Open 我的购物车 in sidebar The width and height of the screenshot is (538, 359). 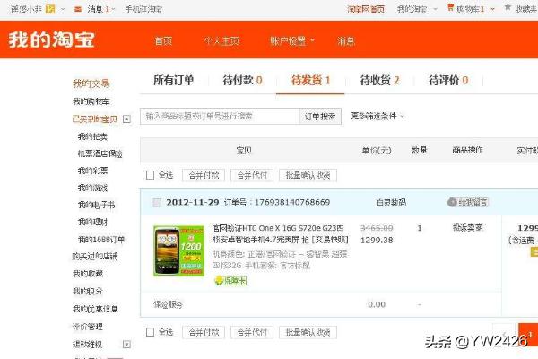click(x=91, y=101)
